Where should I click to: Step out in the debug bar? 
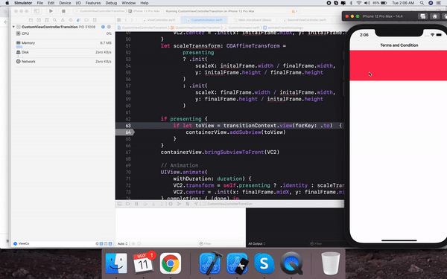[x=162, y=204]
